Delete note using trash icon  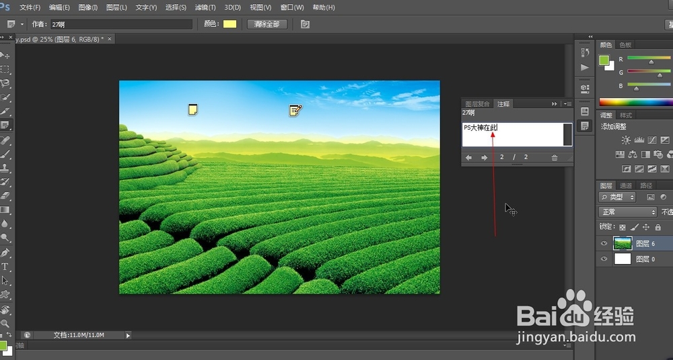555,157
